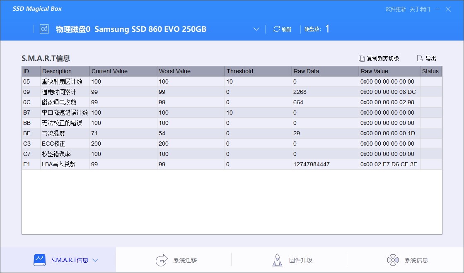Click the 系统信息 clover icon
This screenshot has width=464, height=273.
pos(393,260)
